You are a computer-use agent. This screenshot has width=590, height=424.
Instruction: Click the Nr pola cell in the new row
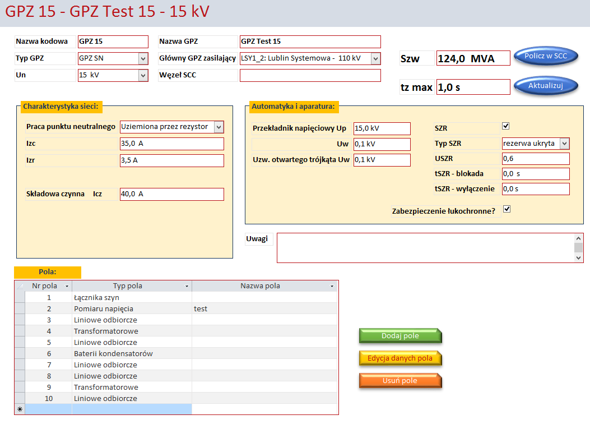(x=49, y=409)
